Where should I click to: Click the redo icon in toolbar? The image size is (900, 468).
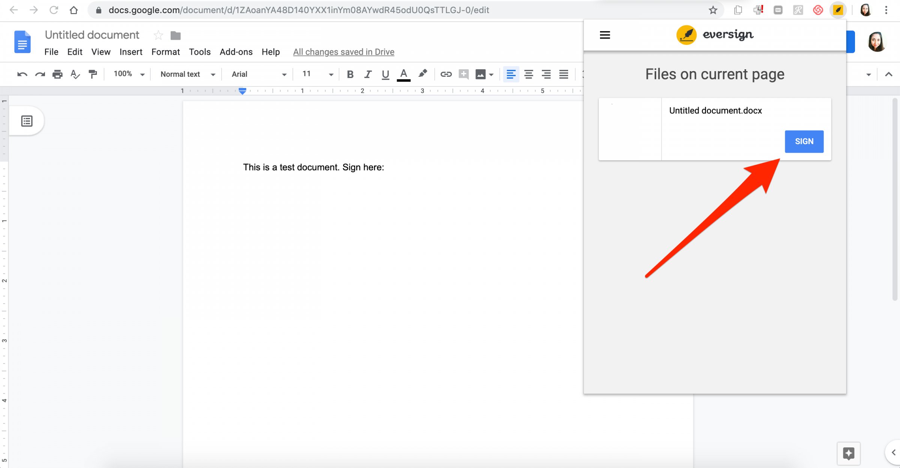[x=39, y=74]
